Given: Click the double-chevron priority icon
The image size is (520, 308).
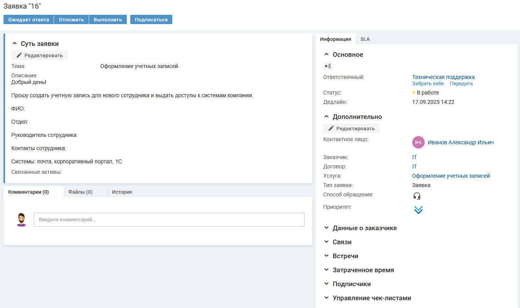Looking at the screenshot, I should pos(418,210).
